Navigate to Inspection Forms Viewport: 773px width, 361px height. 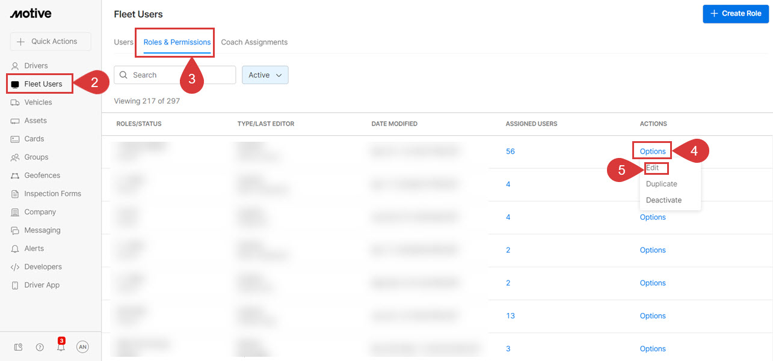click(52, 193)
